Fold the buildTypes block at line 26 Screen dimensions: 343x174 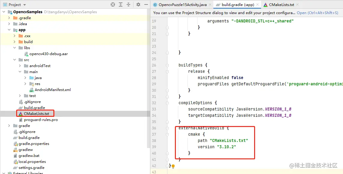coord(167,65)
